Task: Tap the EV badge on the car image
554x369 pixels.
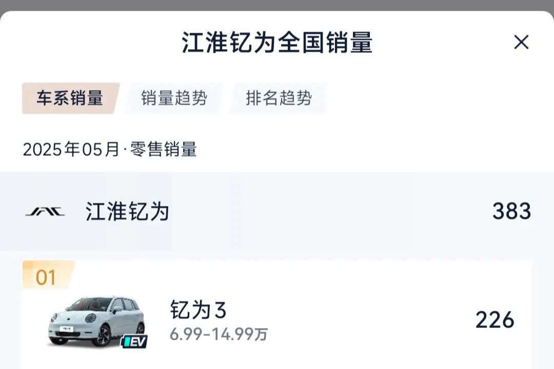Action: pos(134,341)
